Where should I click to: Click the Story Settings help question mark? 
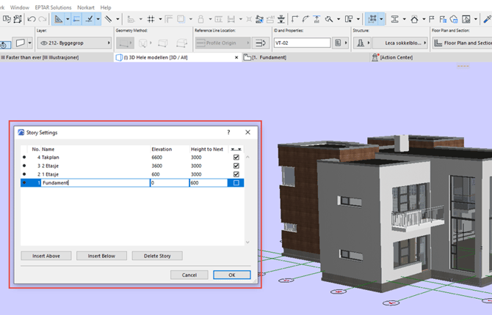click(x=228, y=133)
